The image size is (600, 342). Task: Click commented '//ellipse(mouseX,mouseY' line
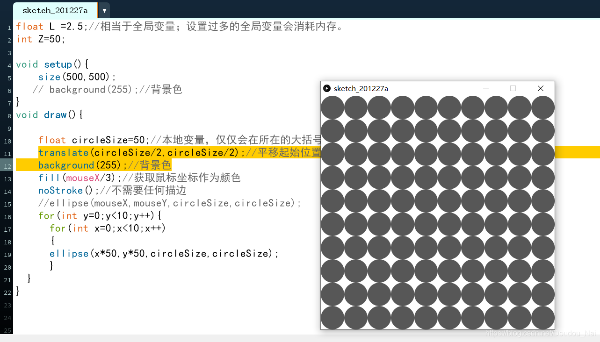click(170, 203)
